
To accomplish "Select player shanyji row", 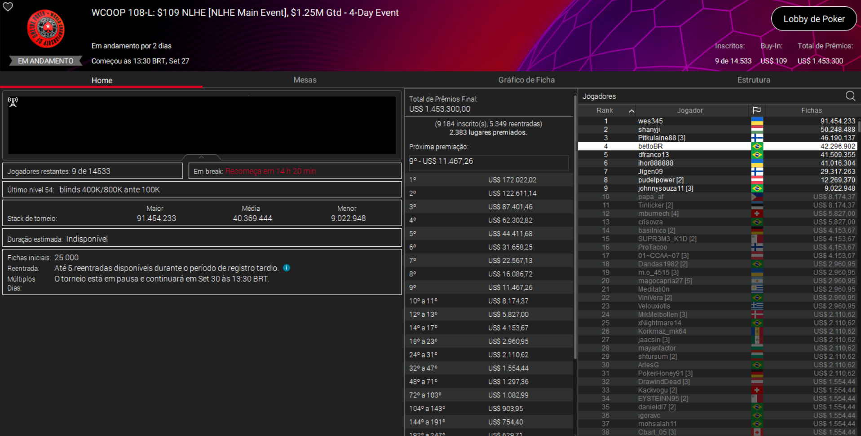I will coord(718,130).
